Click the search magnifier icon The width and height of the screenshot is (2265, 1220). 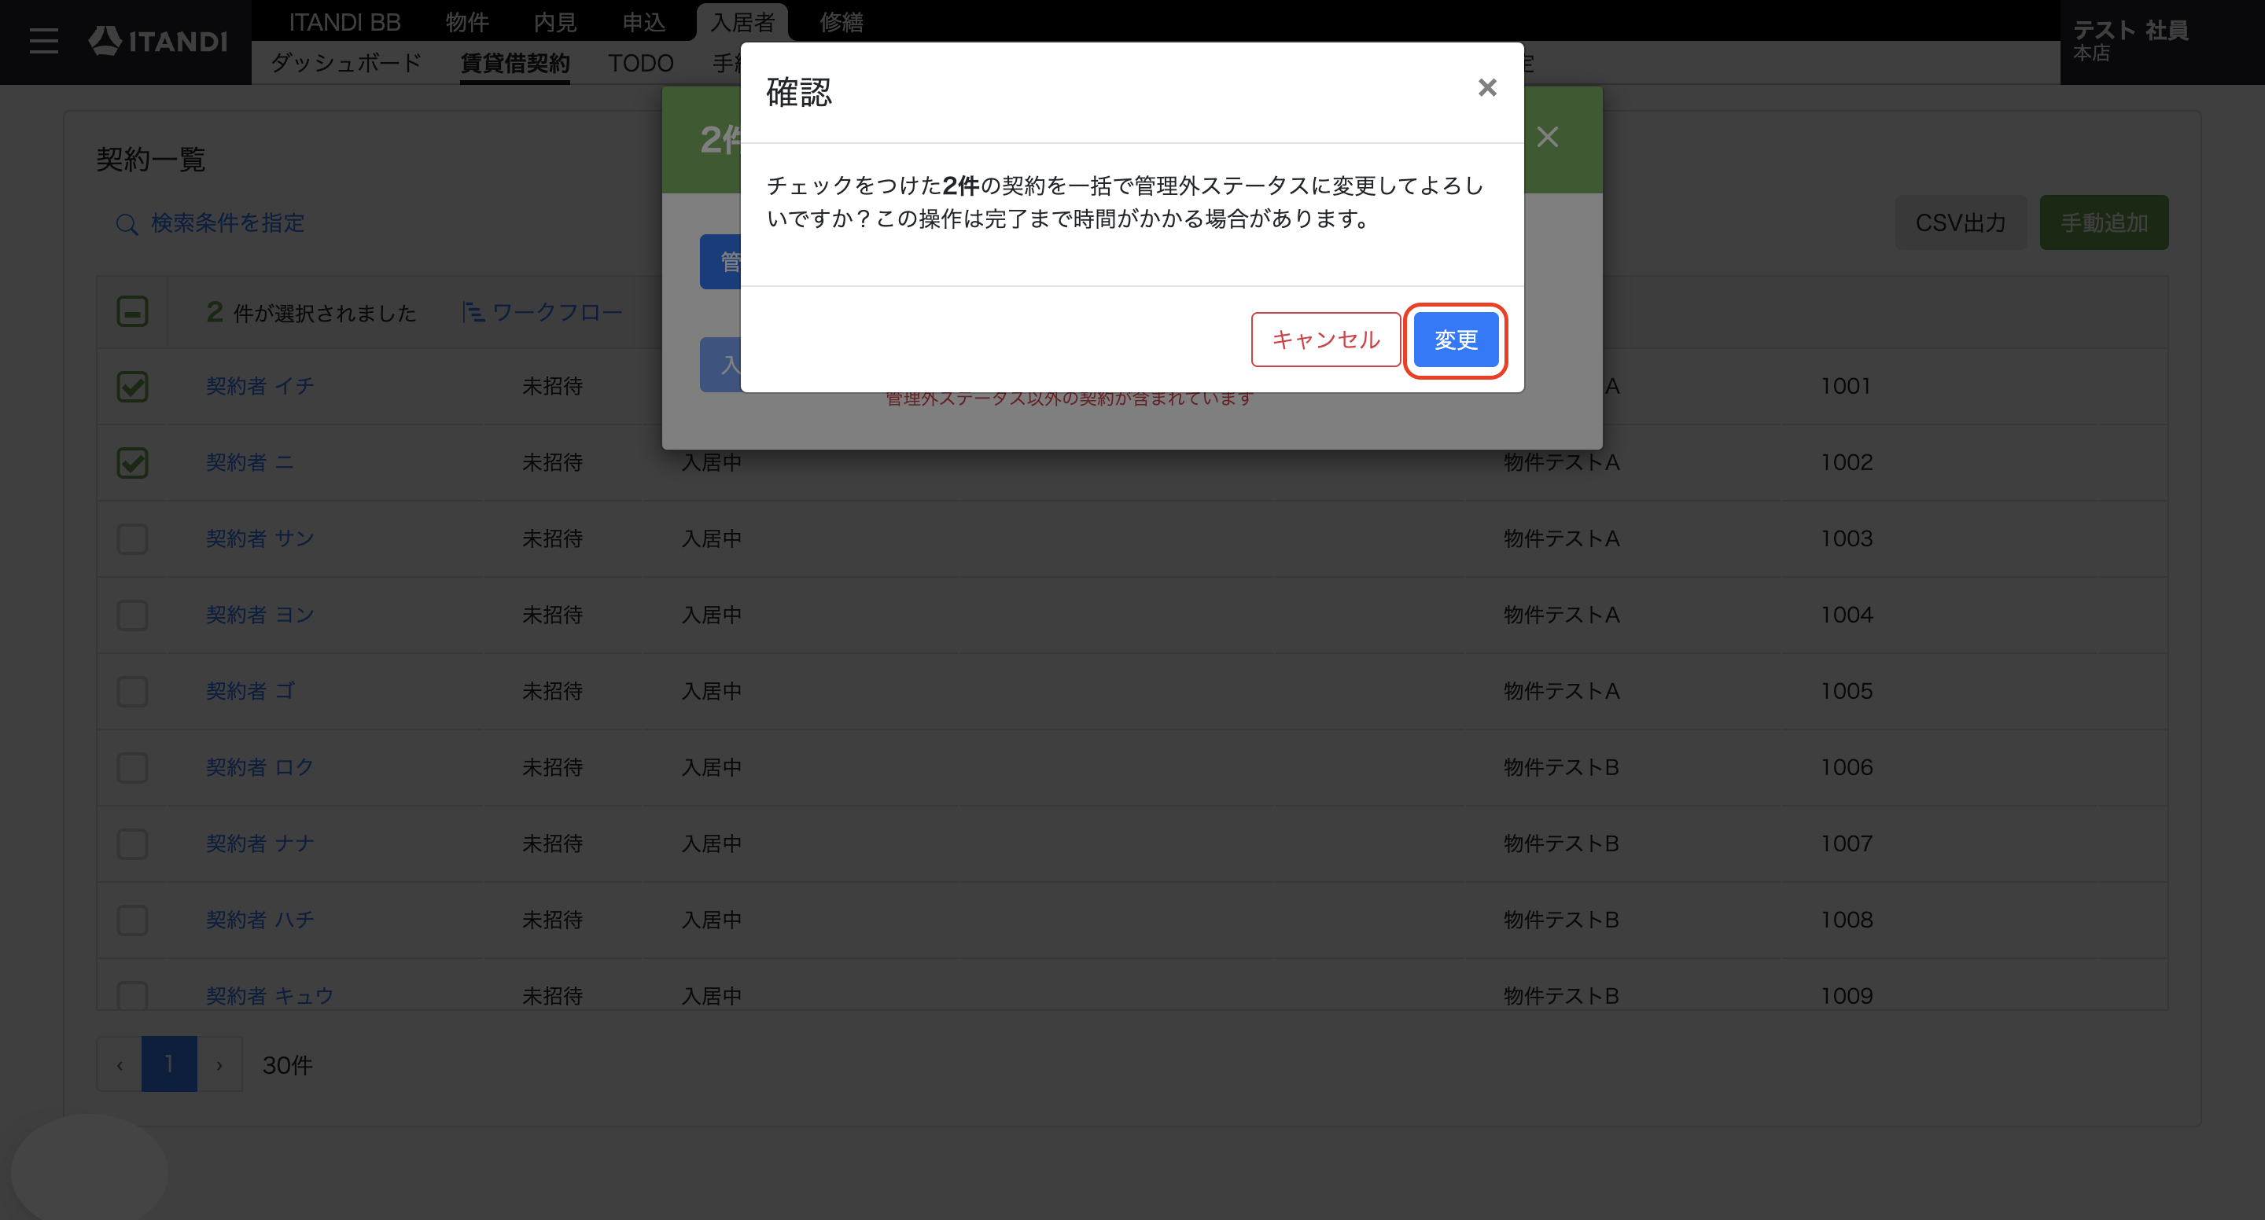pyautogui.click(x=127, y=224)
